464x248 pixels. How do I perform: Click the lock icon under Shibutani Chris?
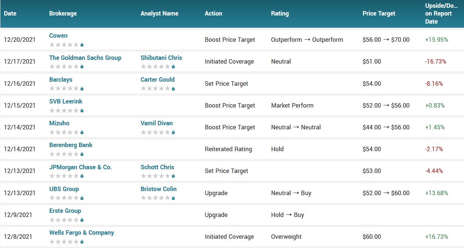pyautogui.click(x=173, y=67)
